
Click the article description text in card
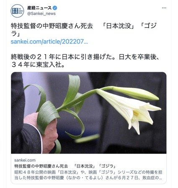[88, 175]
